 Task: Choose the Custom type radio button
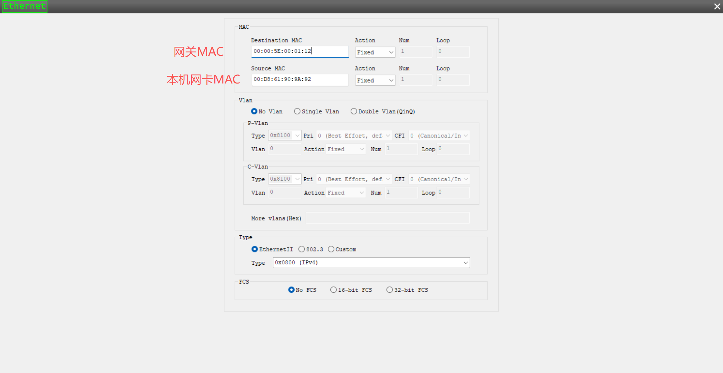tap(331, 249)
